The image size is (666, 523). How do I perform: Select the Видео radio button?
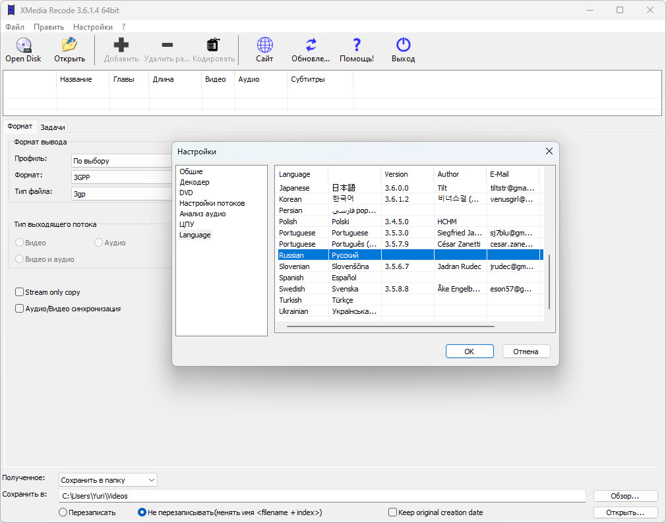pyautogui.click(x=19, y=243)
